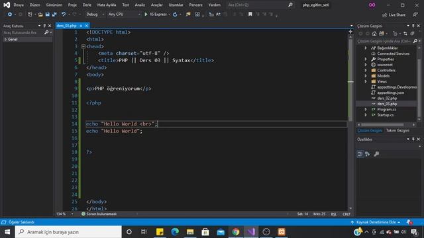This screenshot has height=238, width=424.
Task: Expand the Bağımlılıklar node
Action: pos(366,48)
